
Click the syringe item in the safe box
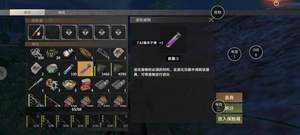point(36,32)
